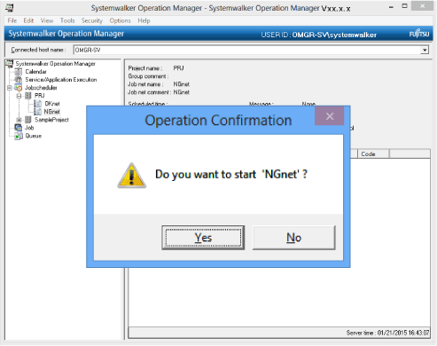Viewport: 437px width, 346px height.
Task: Open the Edit menu
Action: 28,20
